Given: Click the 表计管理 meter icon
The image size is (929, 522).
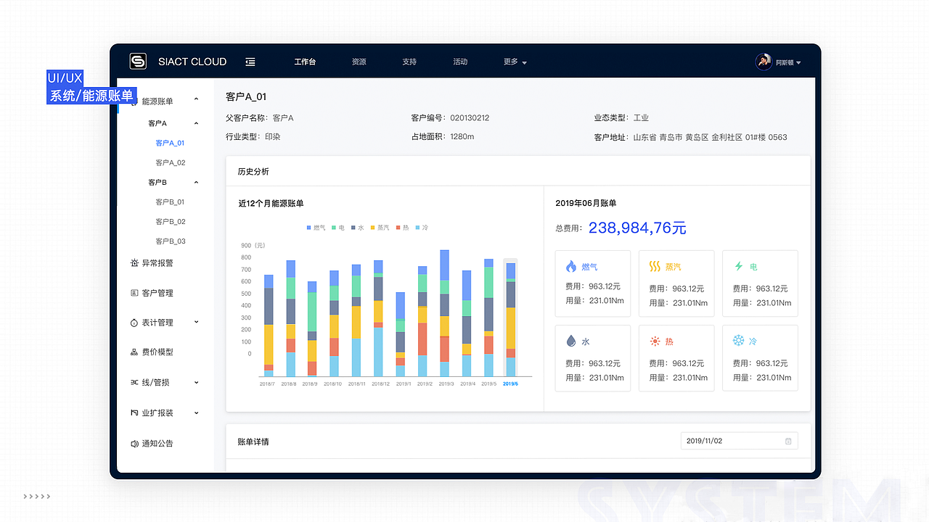Looking at the screenshot, I should [134, 323].
